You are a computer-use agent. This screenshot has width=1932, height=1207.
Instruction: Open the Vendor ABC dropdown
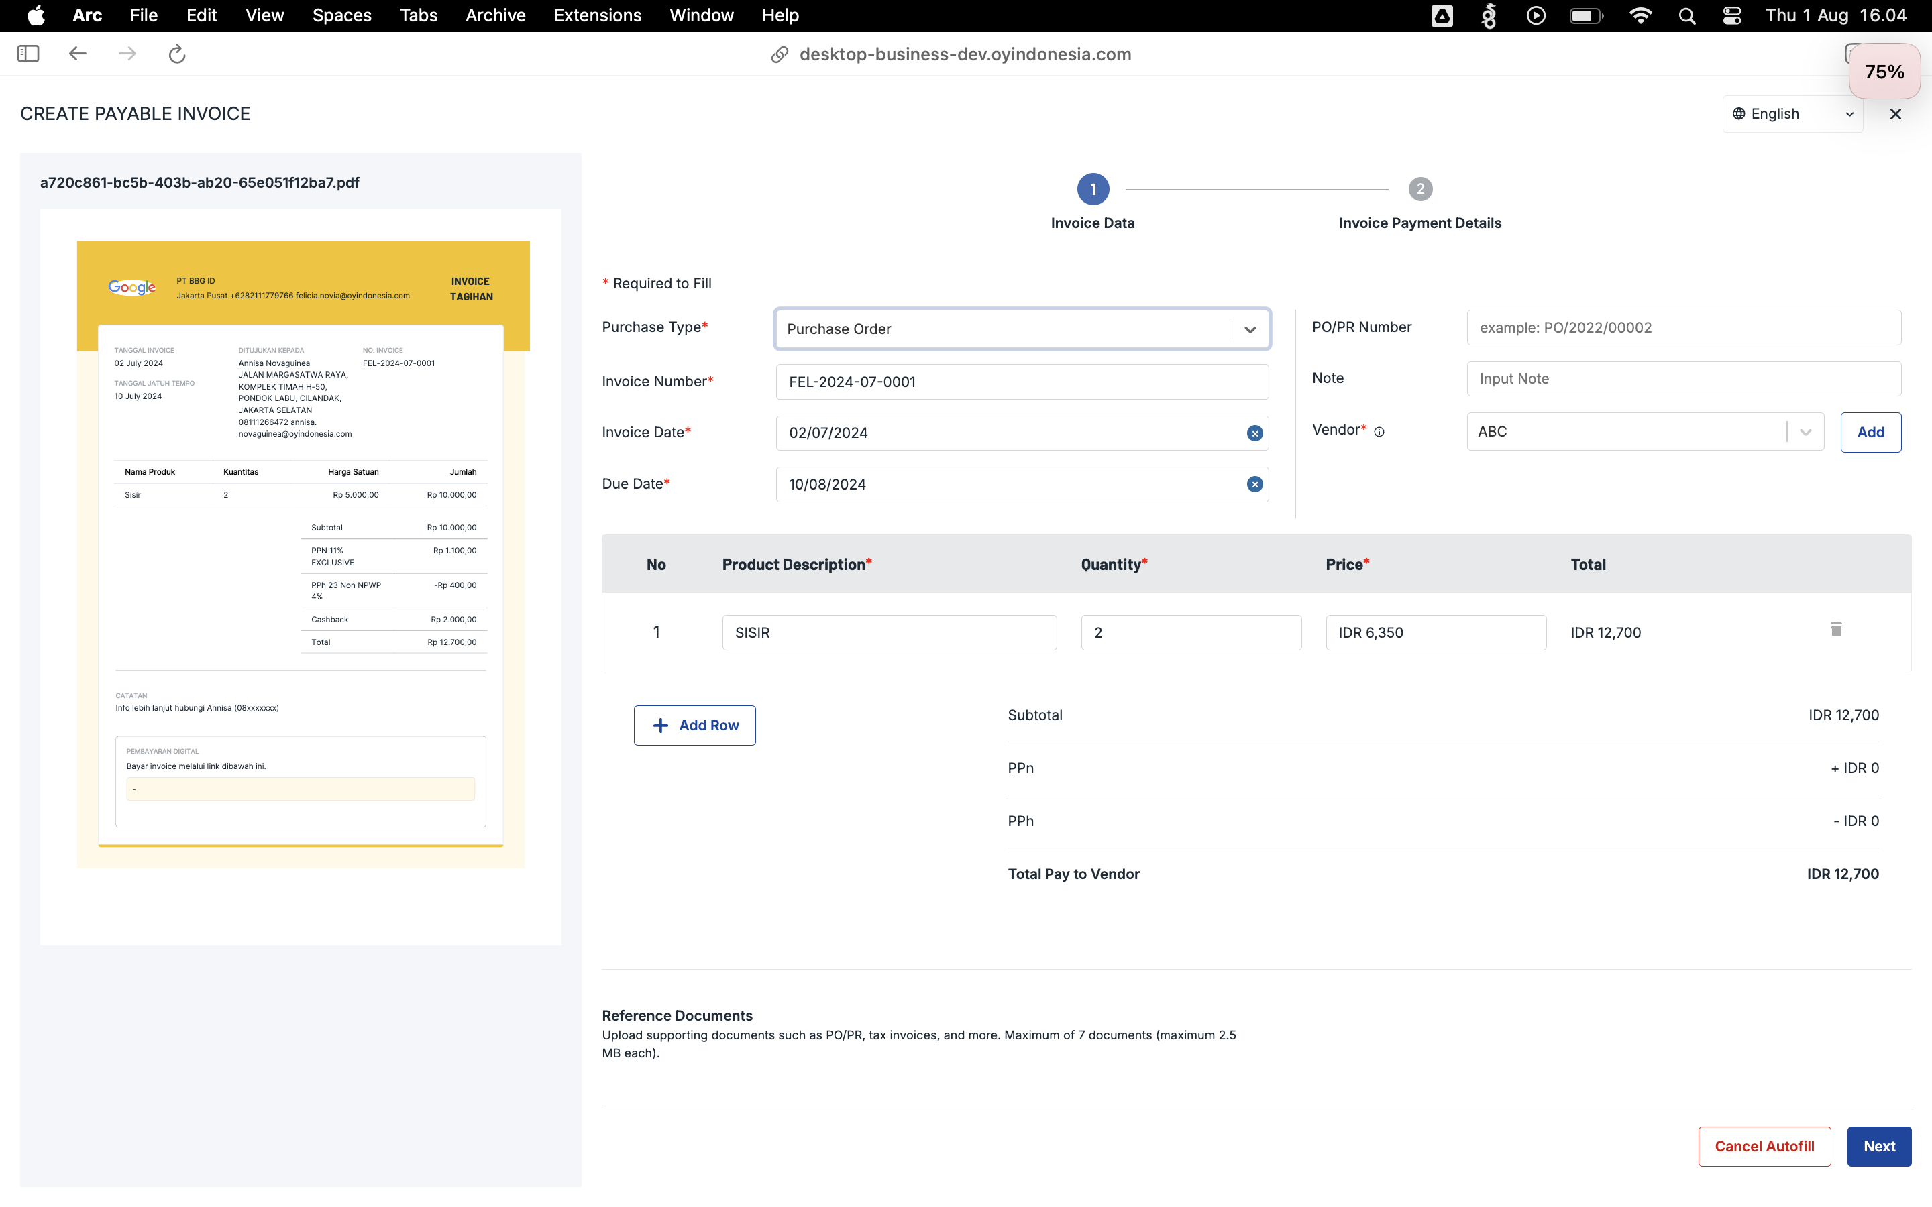pyautogui.click(x=1805, y=432)
